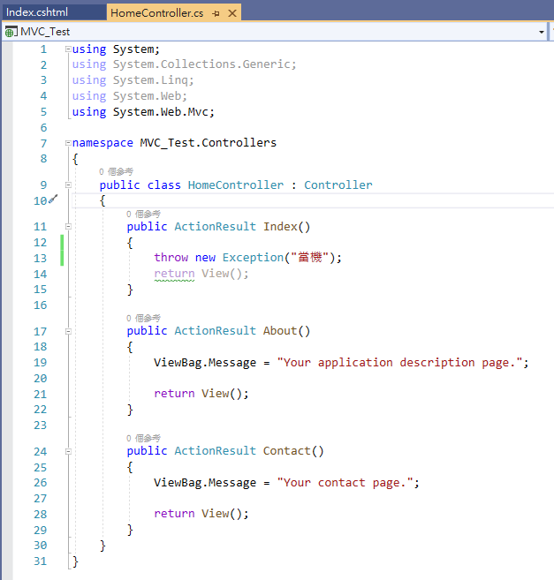Click 'return View();' on line 28

tap(201, 514)
